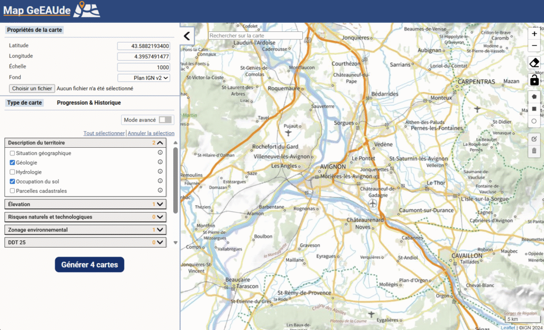544x330 pixels.
Task: Enable the Mode avancé switch
Action: tap(165, 120)
